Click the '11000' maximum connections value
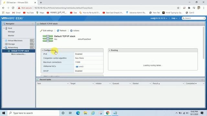The width and height of the screenshot is (207, 116). coord(78,62)
